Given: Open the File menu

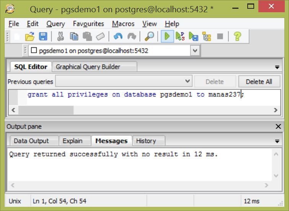Looking at the screenshot, I should click(14, 24).
